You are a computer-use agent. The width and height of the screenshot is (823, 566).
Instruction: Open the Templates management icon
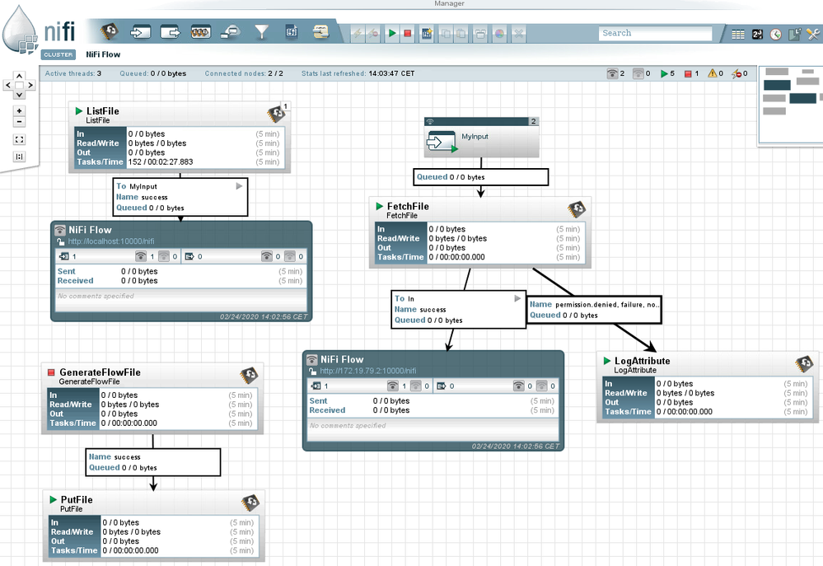coord(795,34)
